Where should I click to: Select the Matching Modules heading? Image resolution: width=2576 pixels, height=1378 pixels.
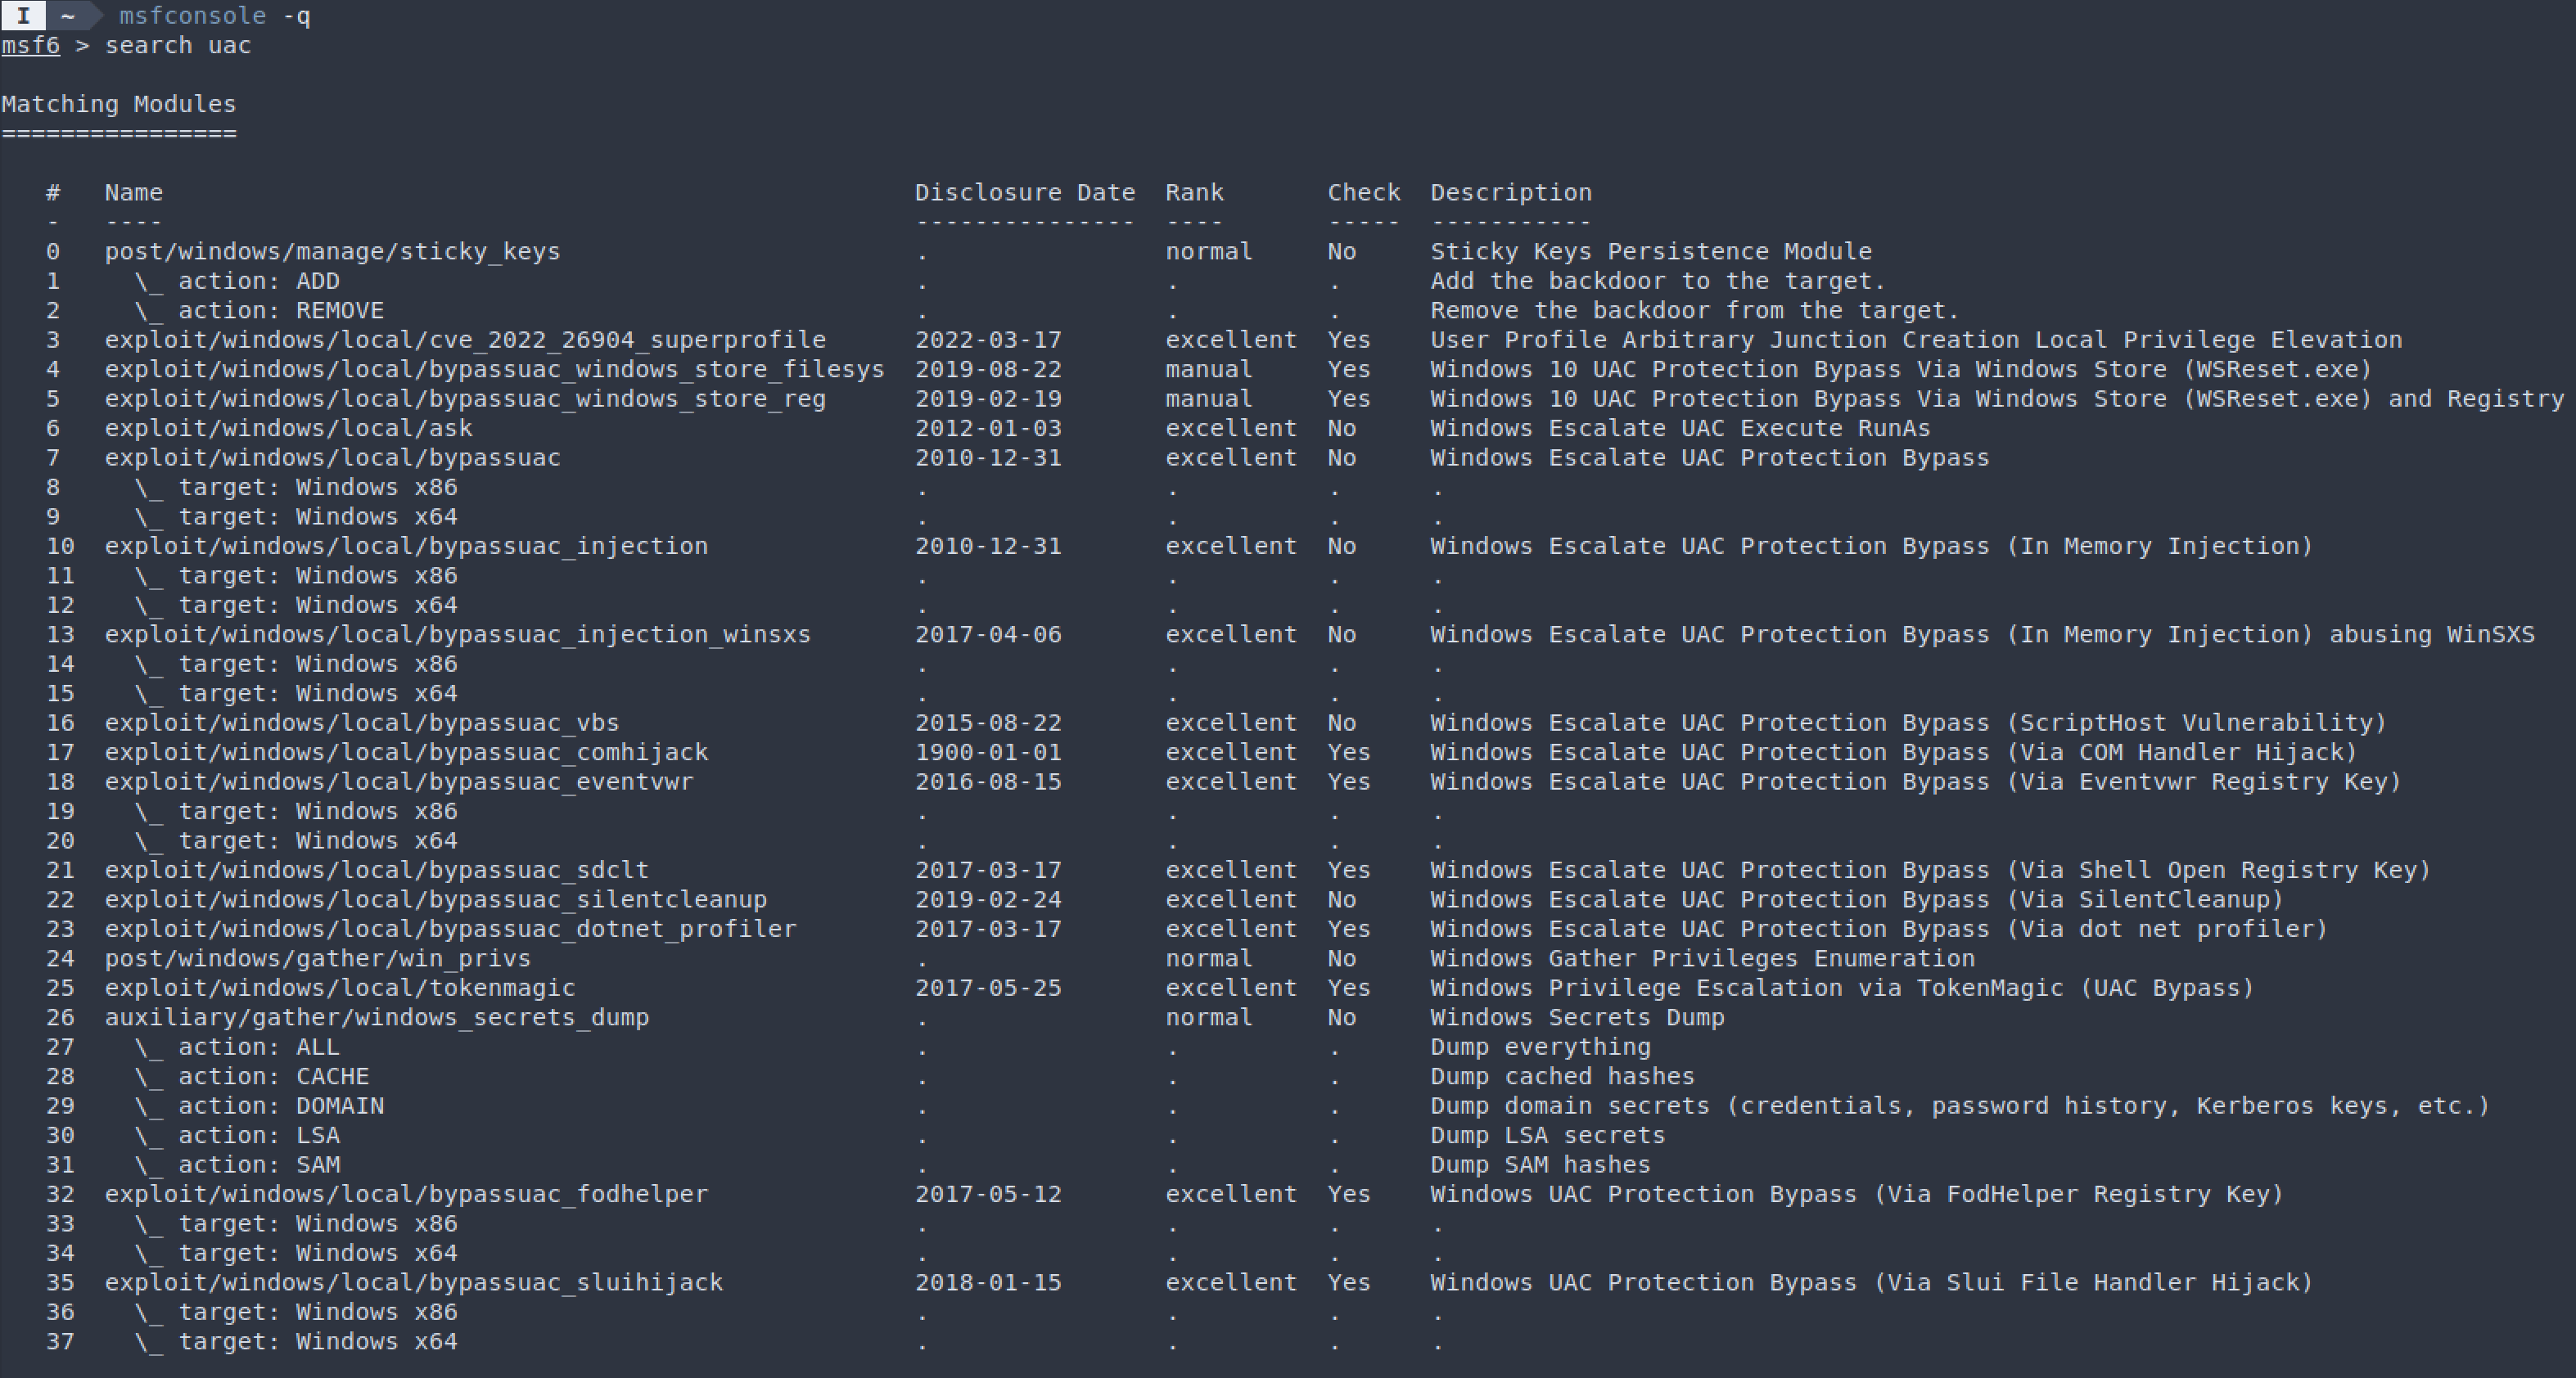pos(118,103)
